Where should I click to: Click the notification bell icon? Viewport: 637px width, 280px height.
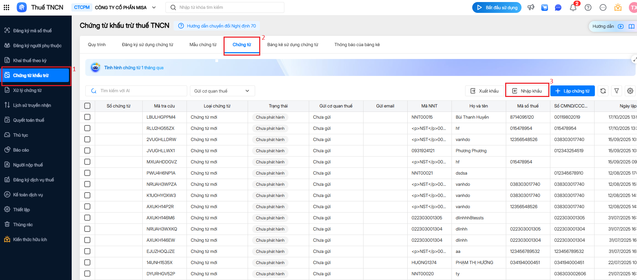tap(573, 7)
